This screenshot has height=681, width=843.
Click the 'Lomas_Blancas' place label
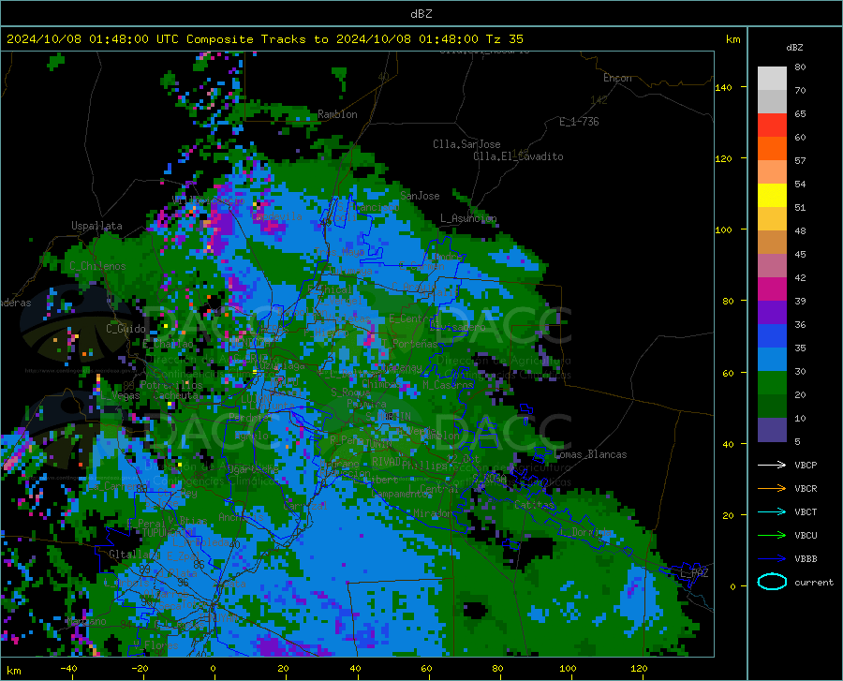pos(590,454)
